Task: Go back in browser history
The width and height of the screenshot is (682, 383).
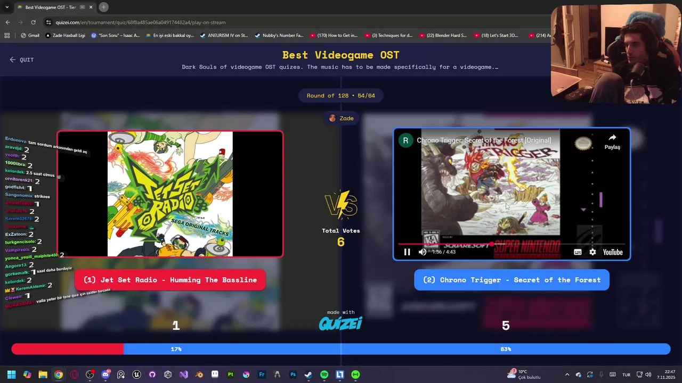Action: coord(7,22)
